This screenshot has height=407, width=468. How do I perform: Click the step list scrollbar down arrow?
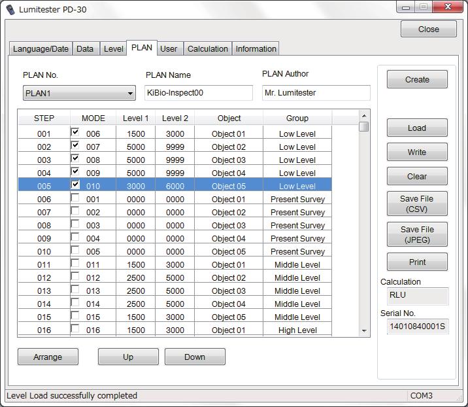364,331
